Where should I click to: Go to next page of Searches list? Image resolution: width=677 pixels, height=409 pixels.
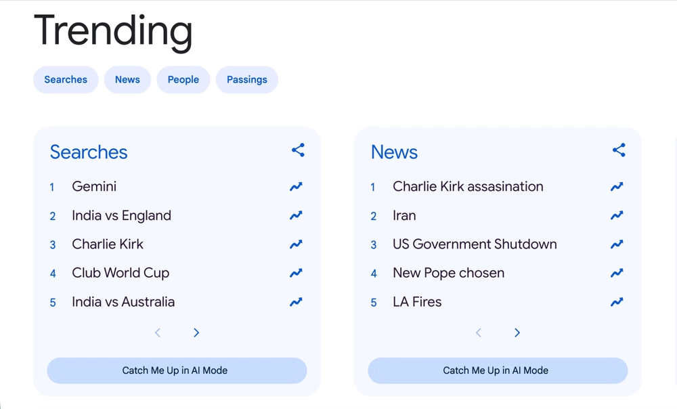196,332
